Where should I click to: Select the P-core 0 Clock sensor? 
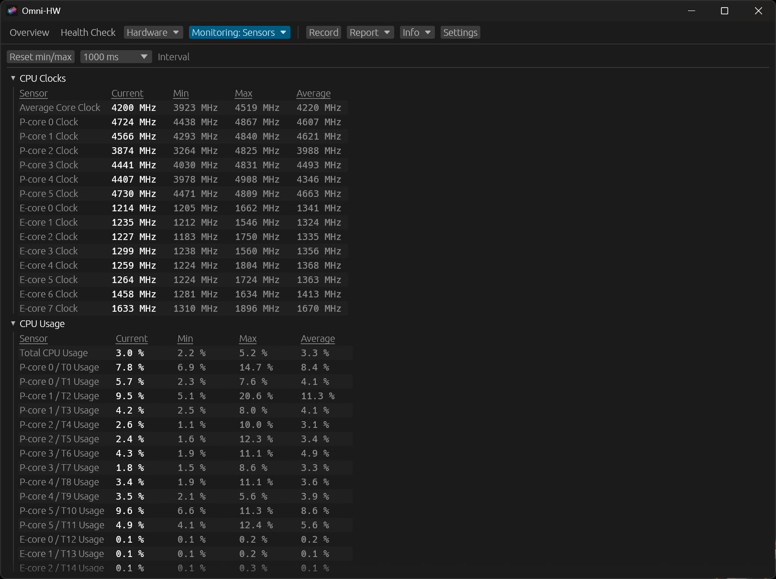click(x=183, y=122)
